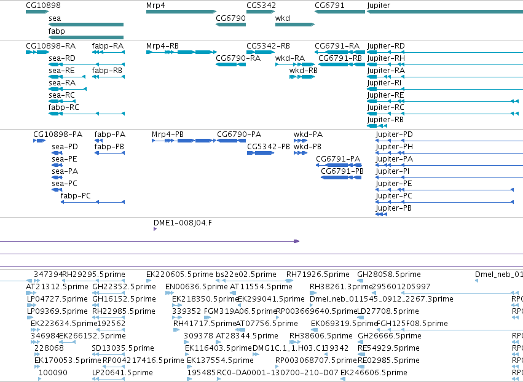Select EST AT21312.5prime
Screen dimensions: 523x382
31,293
